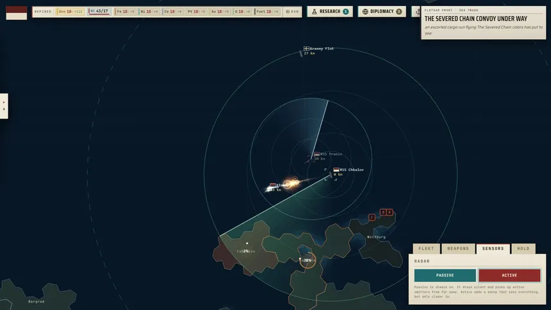This screenshot has height=310, width=551.
Task: Switch resource bar to RAW
Action: pos(292,12)
